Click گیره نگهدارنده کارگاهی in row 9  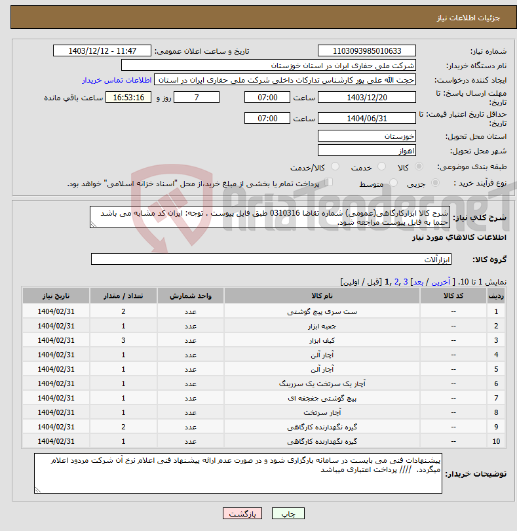(322, 427)
